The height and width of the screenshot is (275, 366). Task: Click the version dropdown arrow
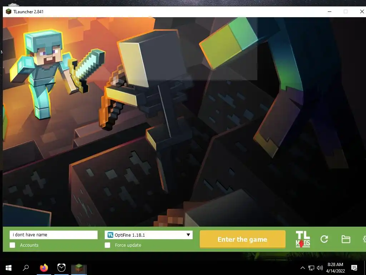[x=188, y=235]
